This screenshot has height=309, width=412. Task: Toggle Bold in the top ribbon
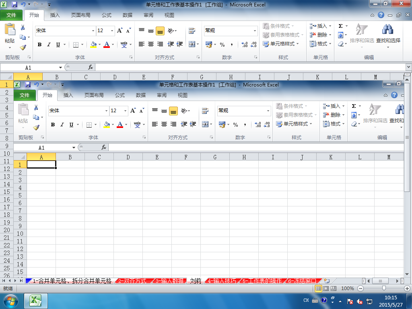(39, 44)
